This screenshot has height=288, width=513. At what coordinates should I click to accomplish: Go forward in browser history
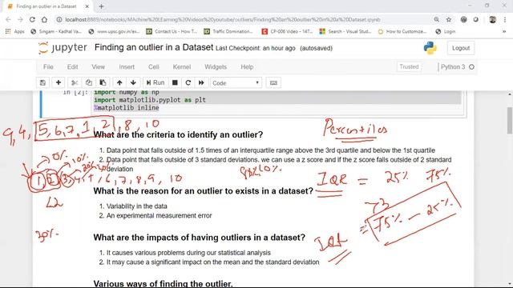(20, 19)
